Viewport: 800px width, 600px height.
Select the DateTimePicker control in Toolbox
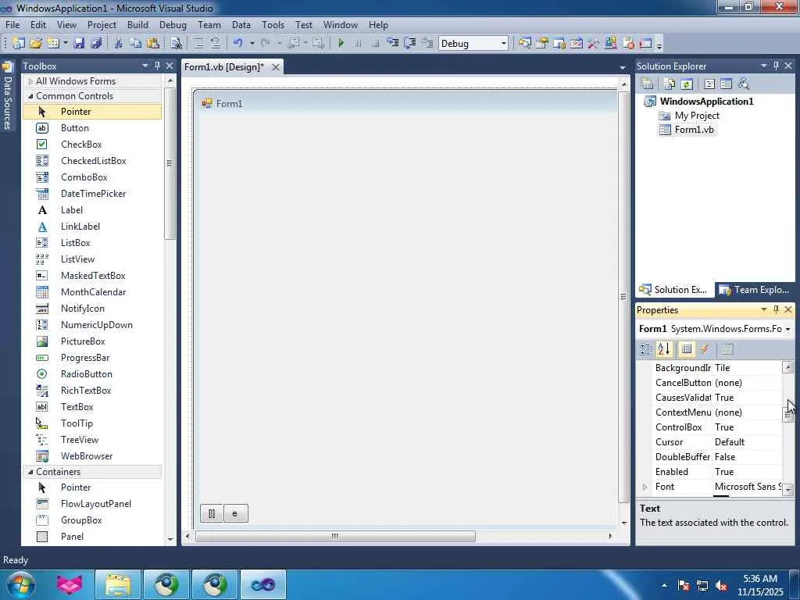click(94, 194)
